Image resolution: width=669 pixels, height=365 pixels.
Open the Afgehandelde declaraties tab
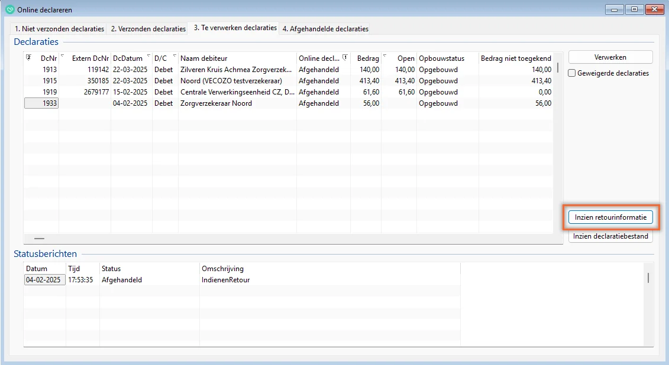[325, 28]
